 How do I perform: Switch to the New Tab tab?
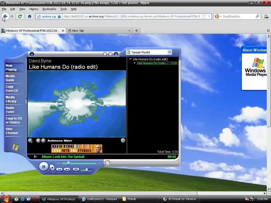point(100,31)
